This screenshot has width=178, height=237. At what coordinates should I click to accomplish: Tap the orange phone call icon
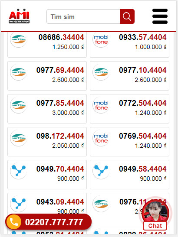point(13,222)
